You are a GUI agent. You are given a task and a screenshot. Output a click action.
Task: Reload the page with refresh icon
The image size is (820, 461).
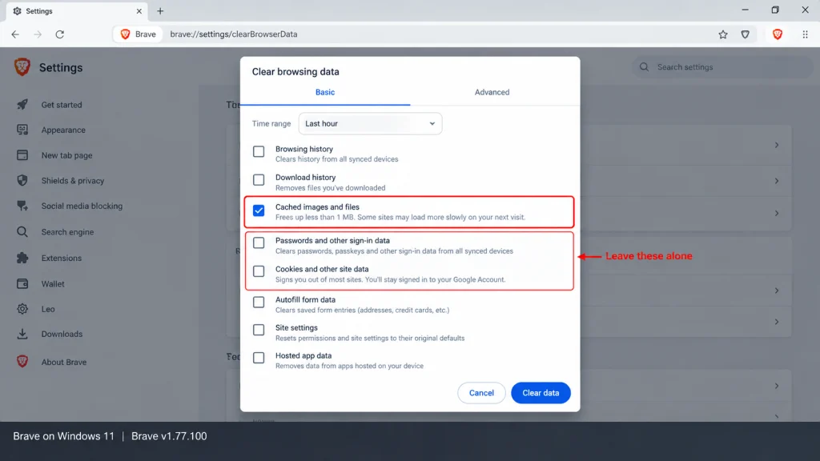click(59, 34)
